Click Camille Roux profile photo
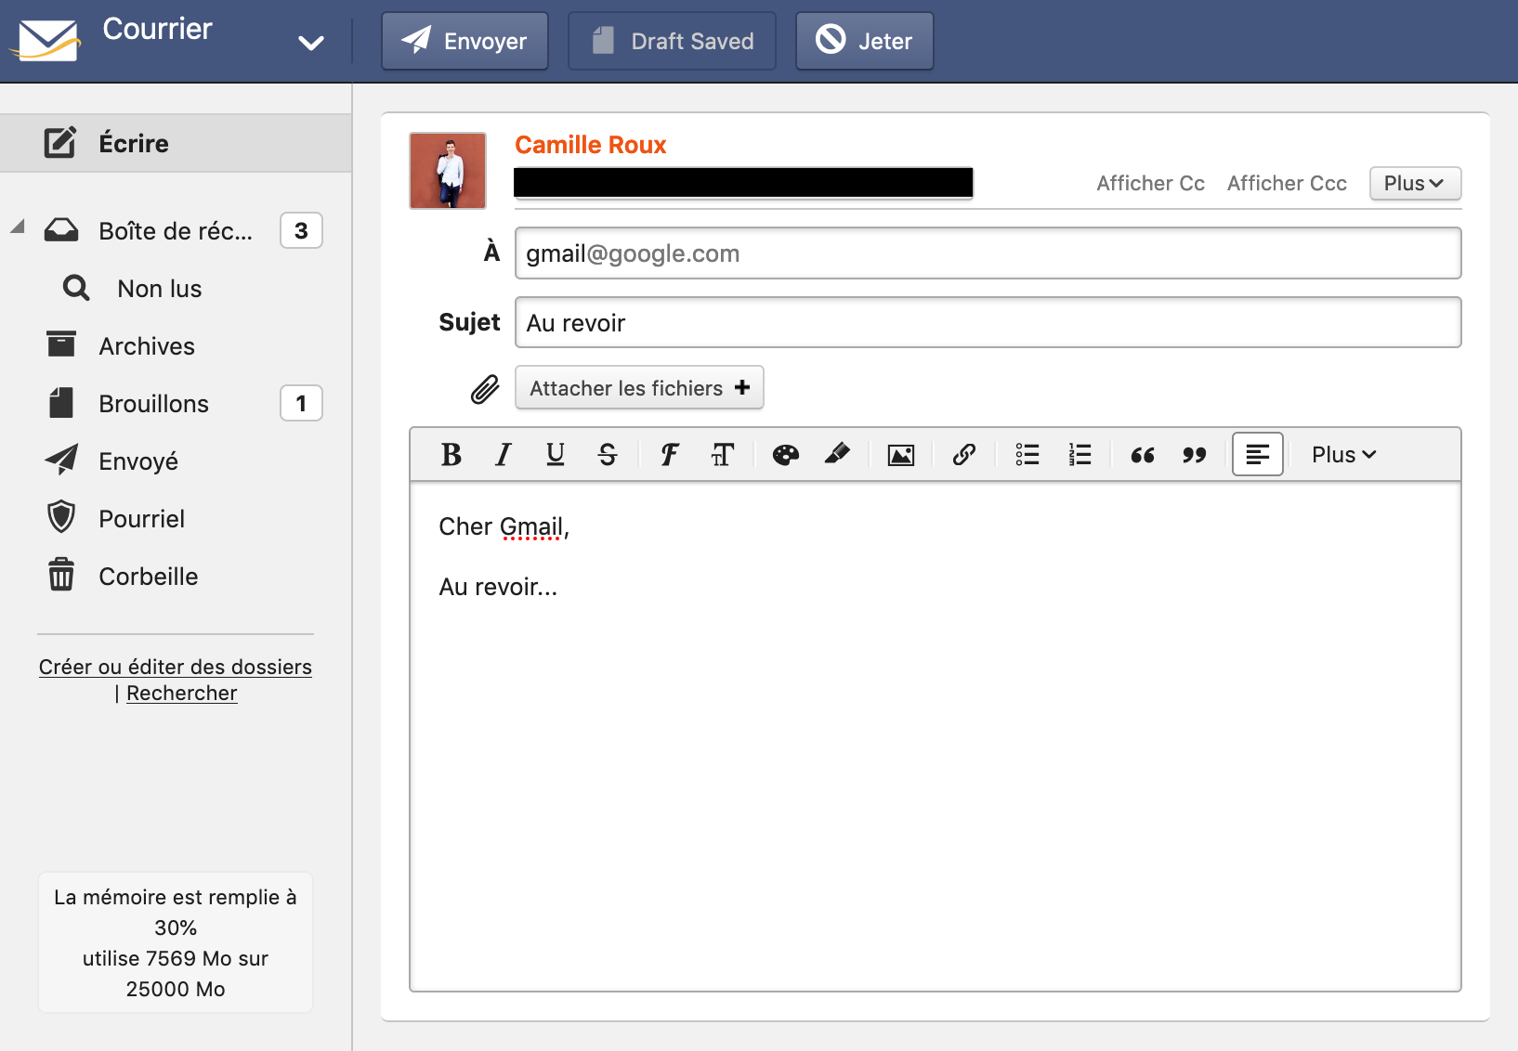Screen dimensions: 1518x1051 pyautogui.click(x=448, y=171)
